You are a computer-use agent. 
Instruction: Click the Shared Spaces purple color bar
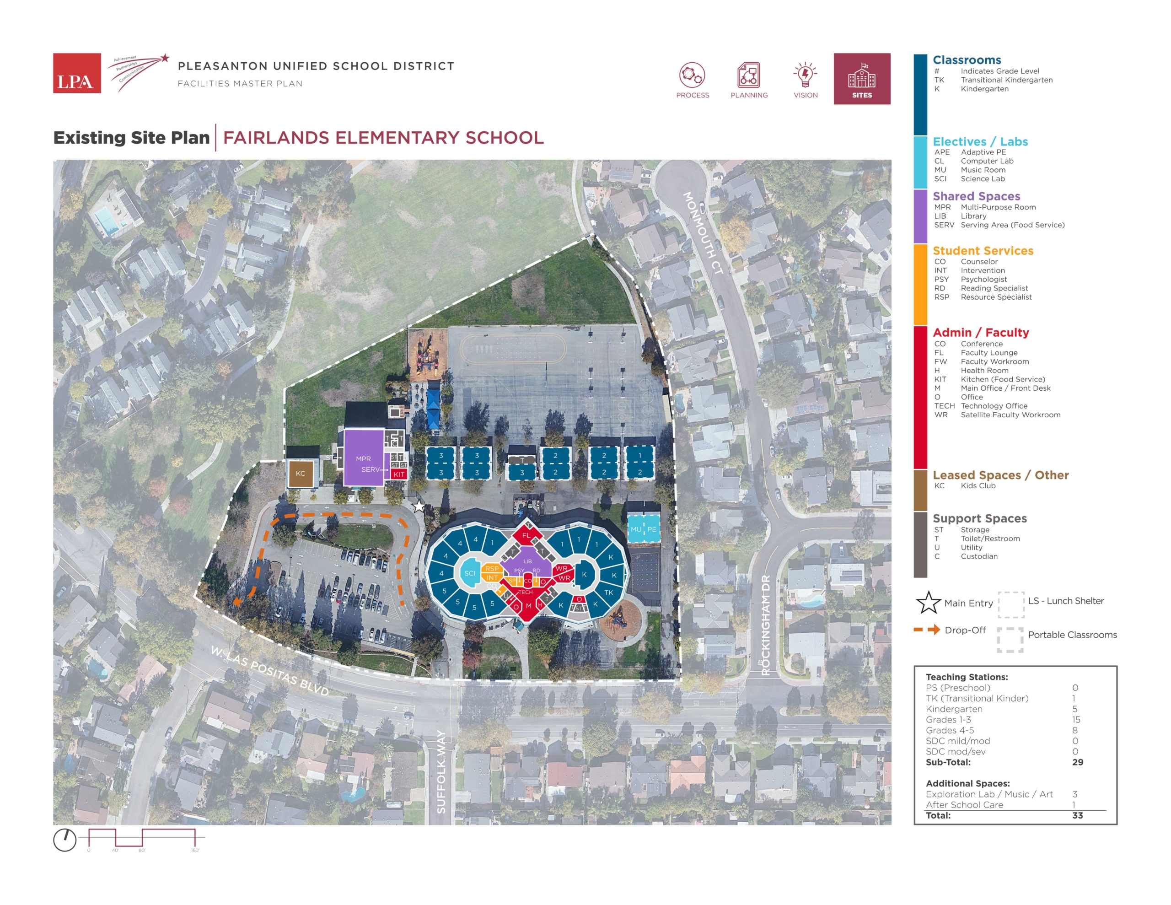920,216
